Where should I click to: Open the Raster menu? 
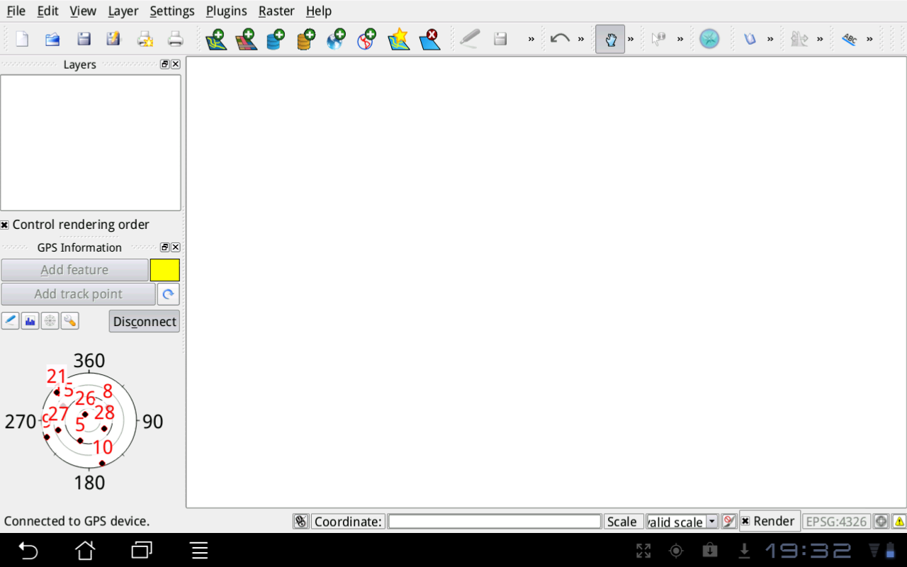tap(276, 11)
